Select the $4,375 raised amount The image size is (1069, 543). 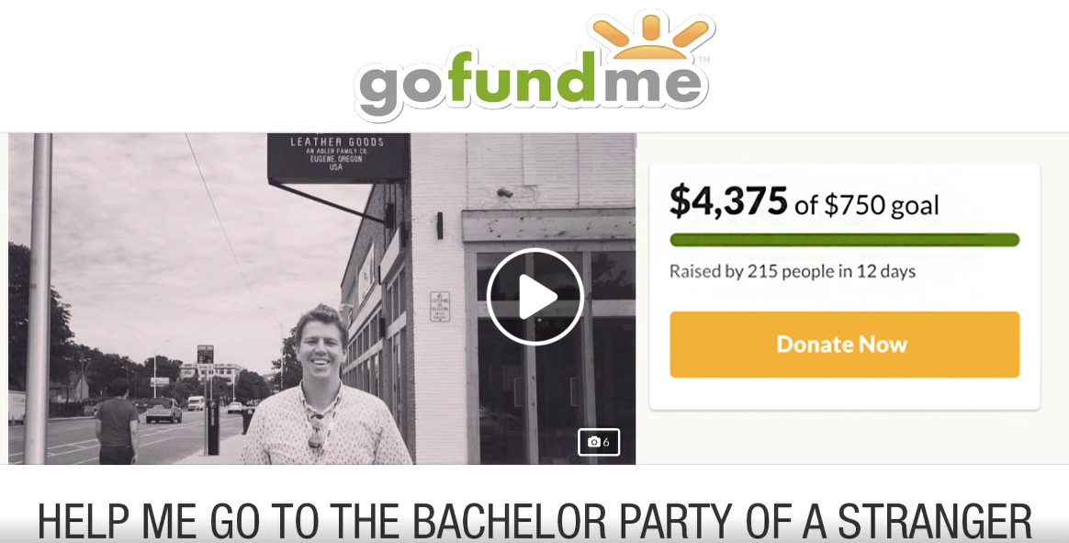728,200
